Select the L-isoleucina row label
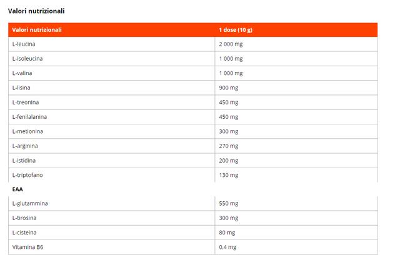The image size is (400, 262). pyautogui.click(x=27, y=59)
